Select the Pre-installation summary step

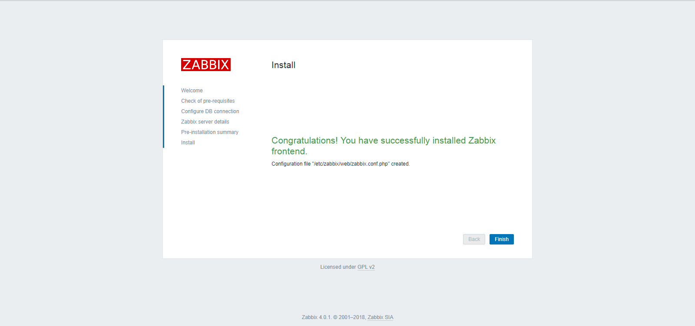210,132
